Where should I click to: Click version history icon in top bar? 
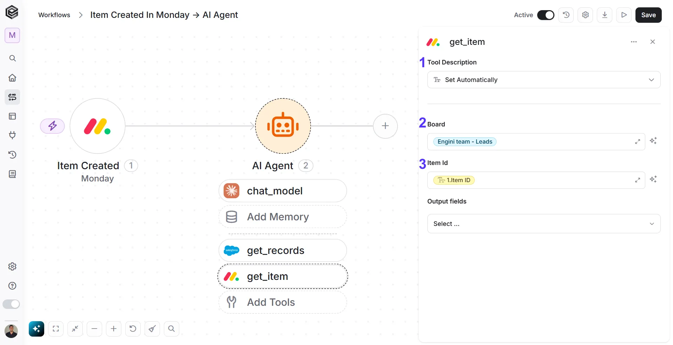[x=566, y=15]
